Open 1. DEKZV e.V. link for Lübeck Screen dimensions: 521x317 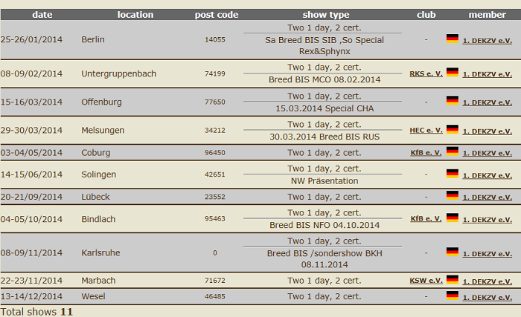(x=487, y=197)
